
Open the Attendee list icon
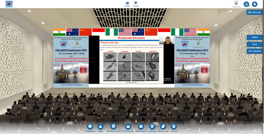click(x=152, y=128)
